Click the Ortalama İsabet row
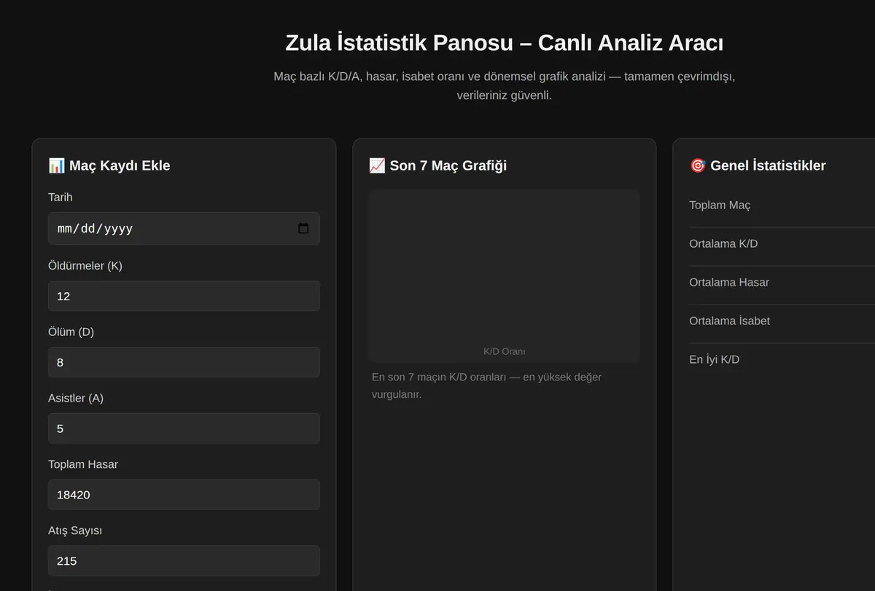875x591 pixels. coord(782,321)
